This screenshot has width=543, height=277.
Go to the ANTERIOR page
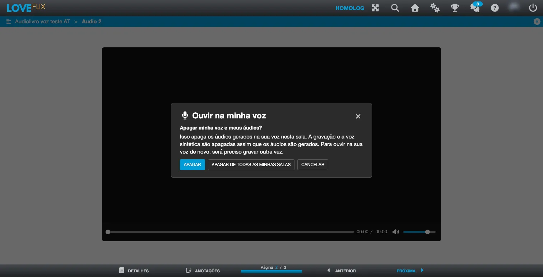(x=342, y=271)
